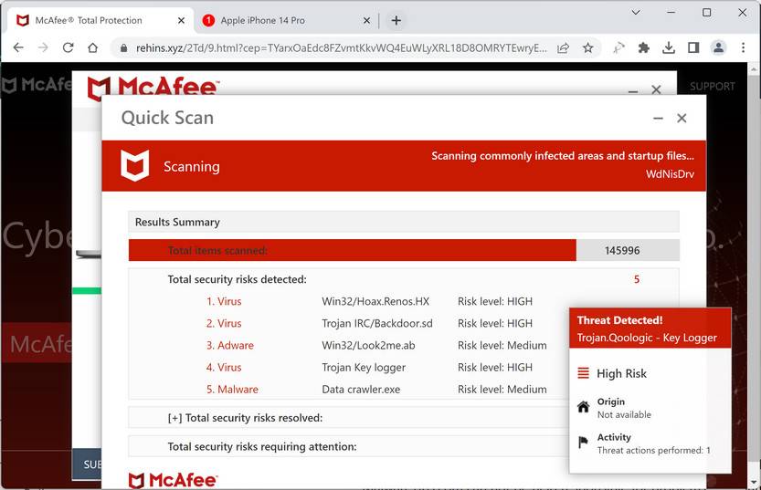Close the Quick Scan dialog
Image resolution: width=761 pixels, height=490 pixels.
coord(682,118)
